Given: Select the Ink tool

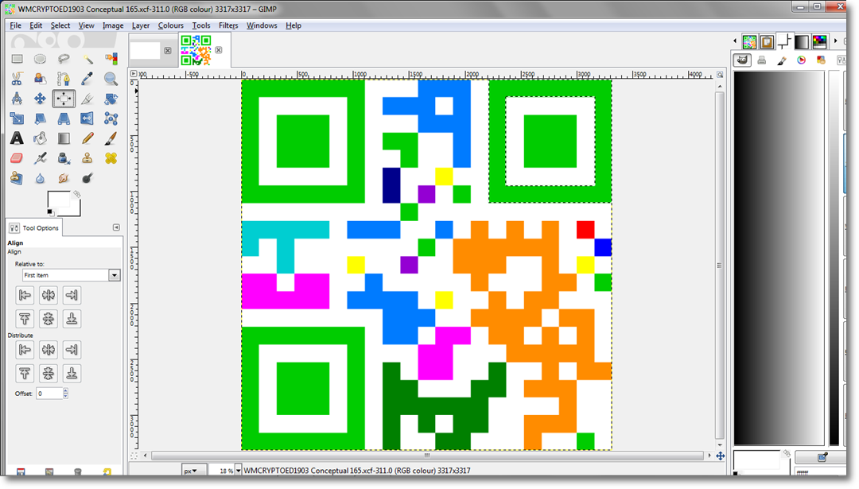Looking at the screenshot, I should tap(64, 158).
